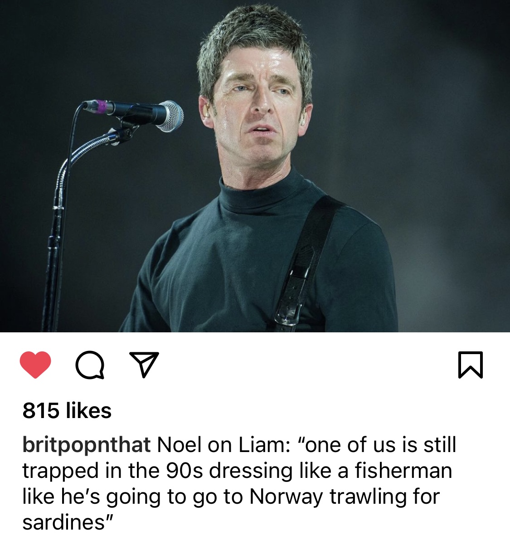The height and width of the screenshot is (540, 510).
Task: Click the word 'Norway' in the caption
Action: [286, 496]
